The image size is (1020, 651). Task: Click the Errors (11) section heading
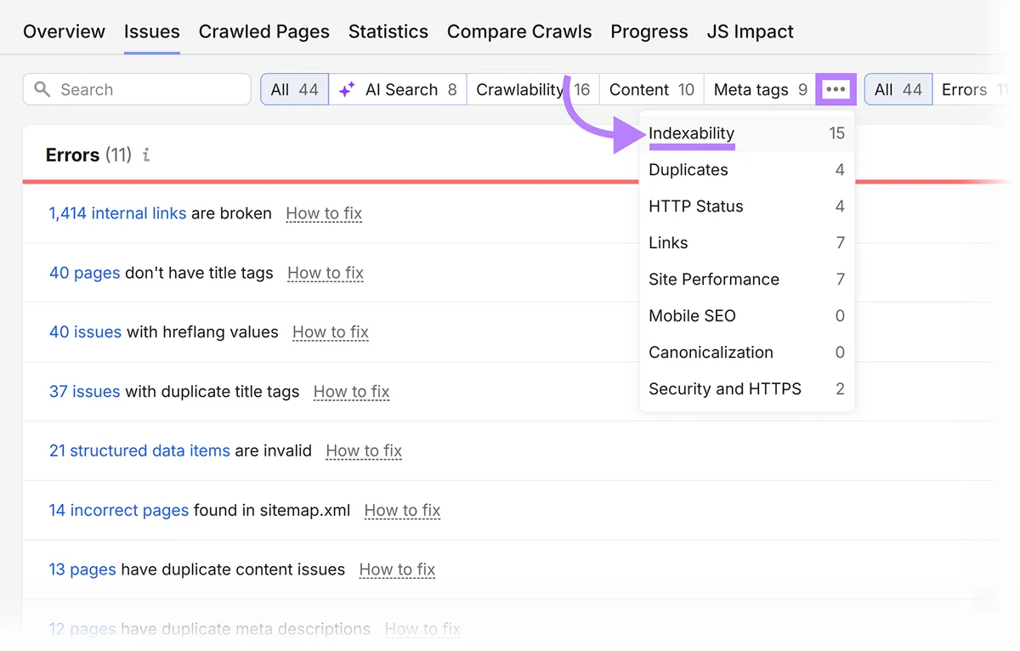click(x=88, y=155)
